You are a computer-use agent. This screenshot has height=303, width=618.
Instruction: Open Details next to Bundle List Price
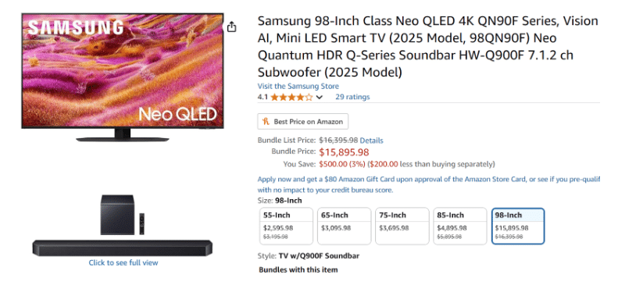point(371,141)
